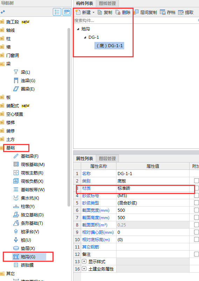
Task: Click the 名称 value DG-1-1 cell
Action: (x=153, y=173)
